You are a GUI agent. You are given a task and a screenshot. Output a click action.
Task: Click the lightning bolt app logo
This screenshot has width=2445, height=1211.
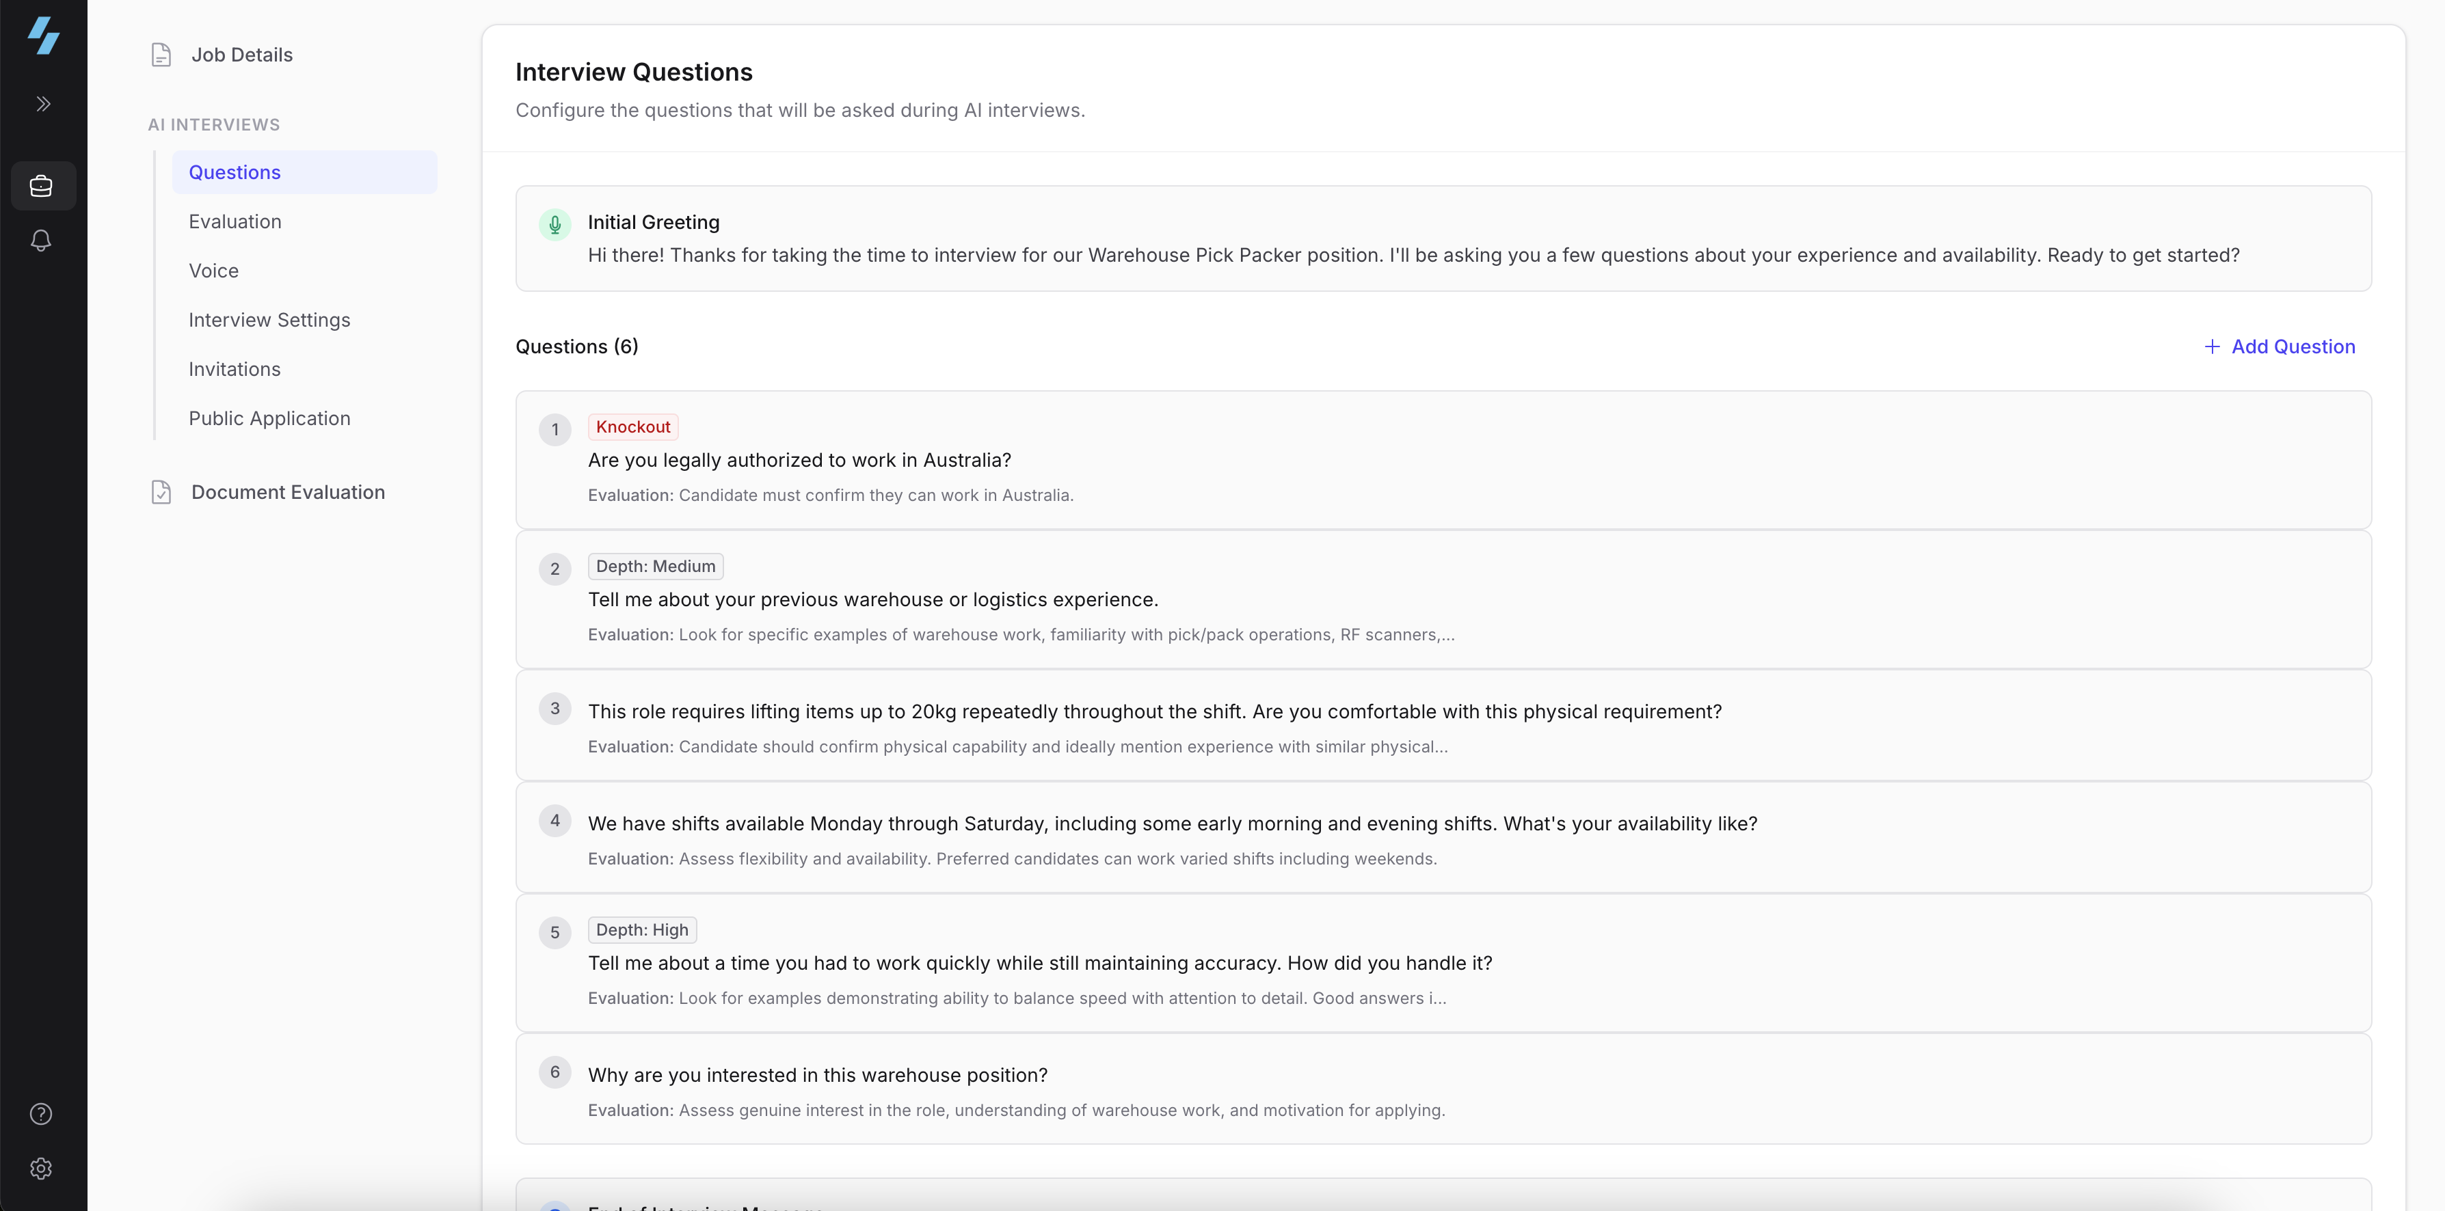click(44, 37)
